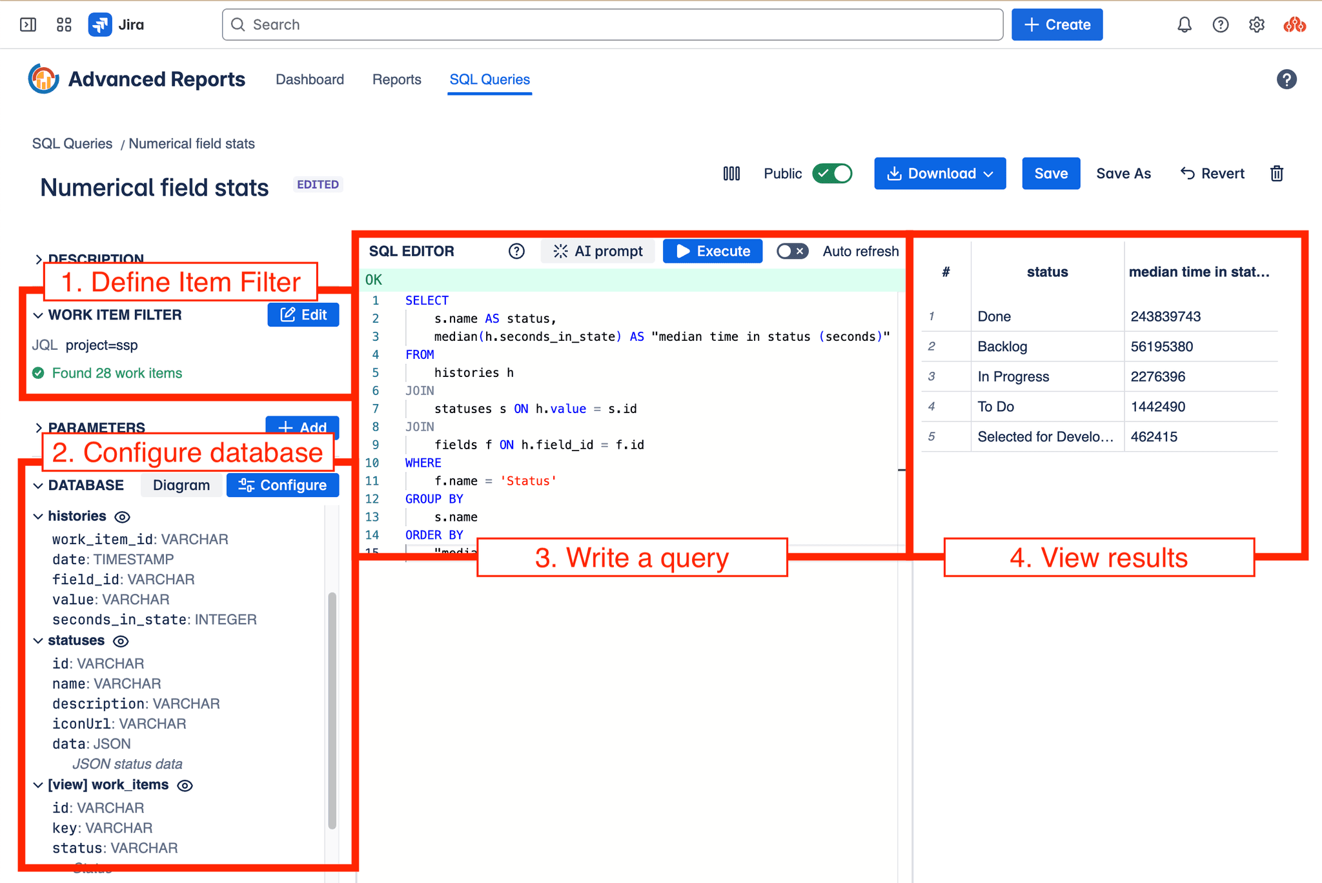
Task: Open the Jira settings gear
Action: coord(1256,25)
